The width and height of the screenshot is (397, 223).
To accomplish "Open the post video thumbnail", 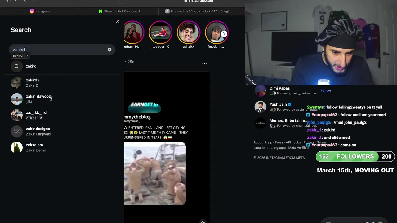I will [x=155, y=173].
